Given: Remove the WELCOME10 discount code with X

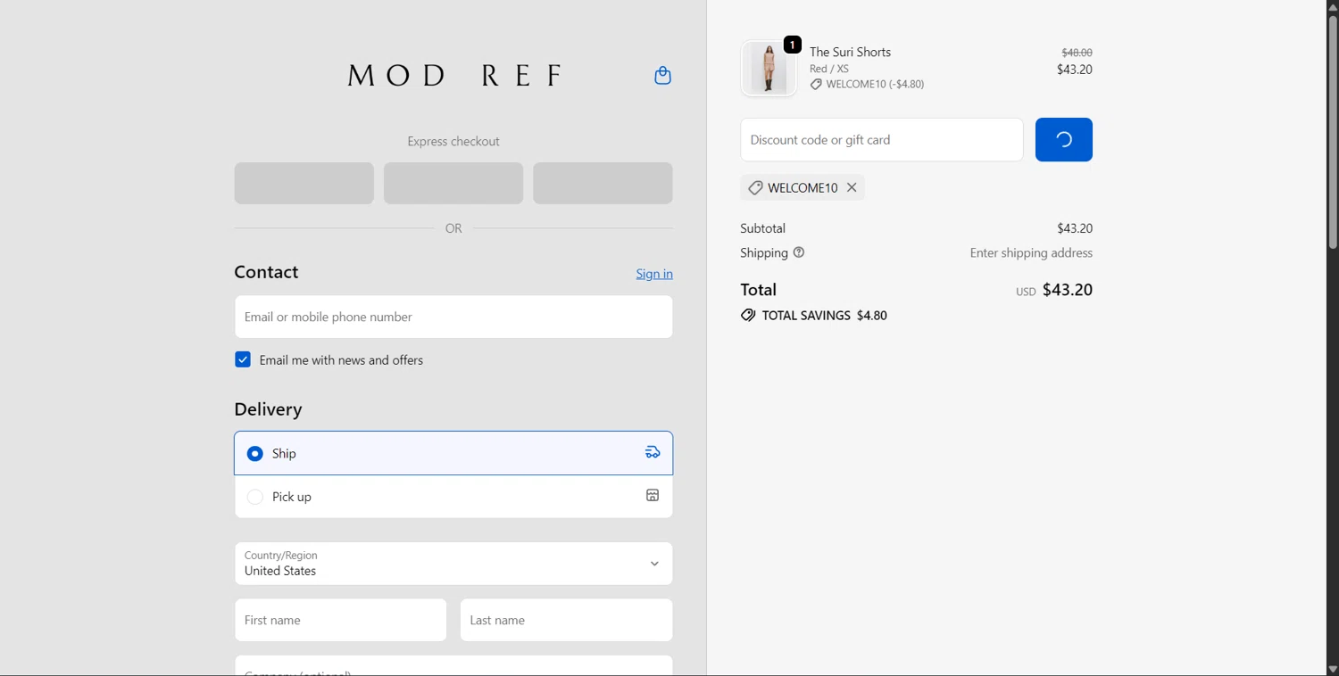Looking at the screenshot, I should point(852,187).
